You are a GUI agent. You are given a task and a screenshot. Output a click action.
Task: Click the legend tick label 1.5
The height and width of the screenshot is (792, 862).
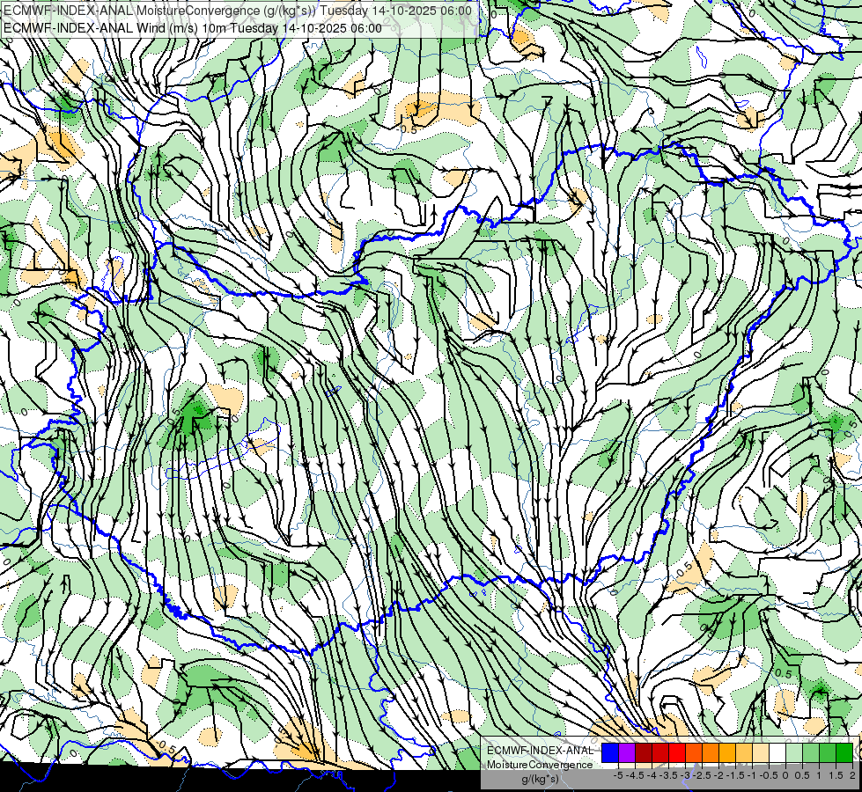pyautogui.click(x=836, y=775)
